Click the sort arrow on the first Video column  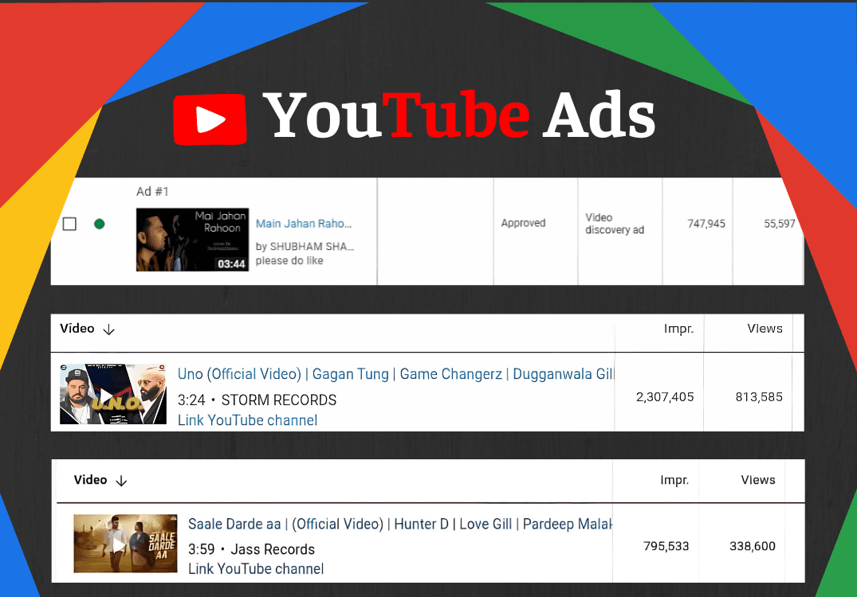108,329
